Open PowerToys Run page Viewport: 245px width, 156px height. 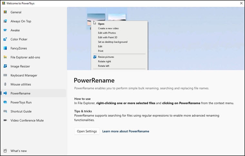tap(34, 102)
